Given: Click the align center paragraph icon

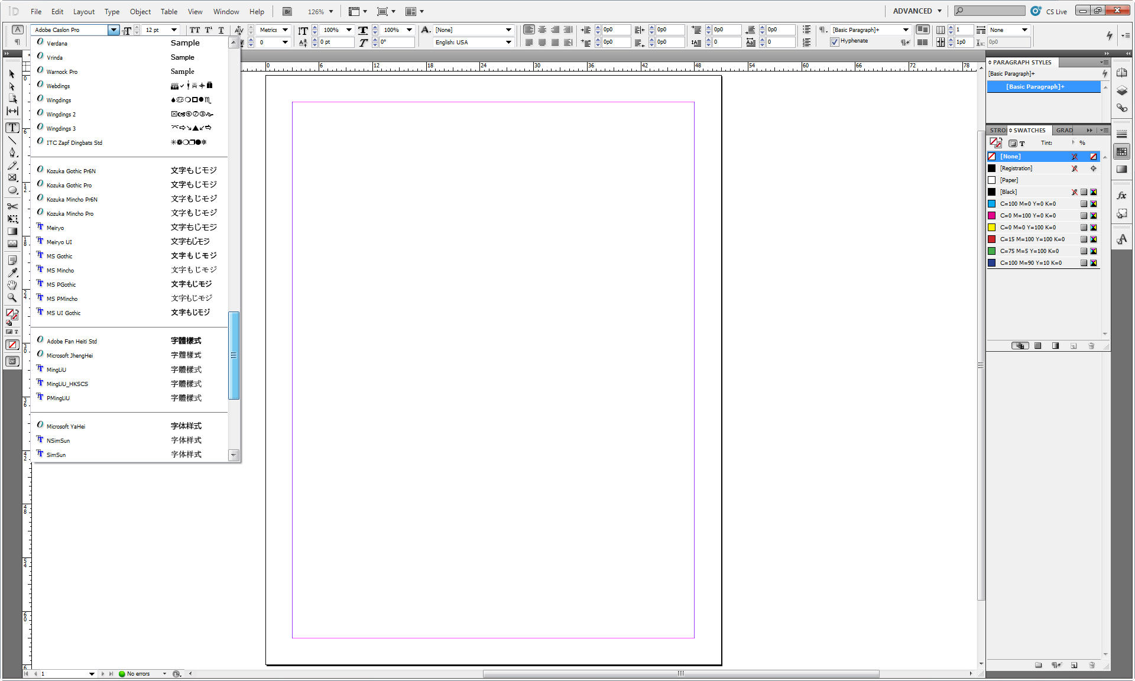Looking at the screenshot, I should pos(541,30).
